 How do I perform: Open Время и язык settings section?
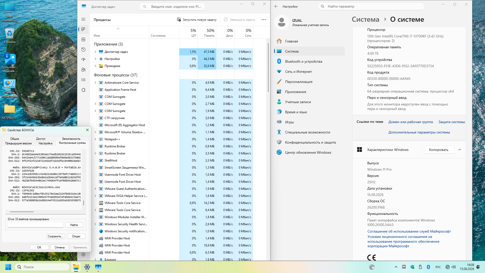coord(309,112)
